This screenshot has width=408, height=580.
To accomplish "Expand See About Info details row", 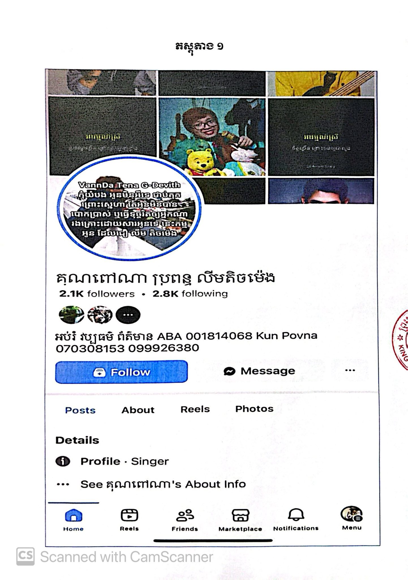I will click(x=151, y=484).
